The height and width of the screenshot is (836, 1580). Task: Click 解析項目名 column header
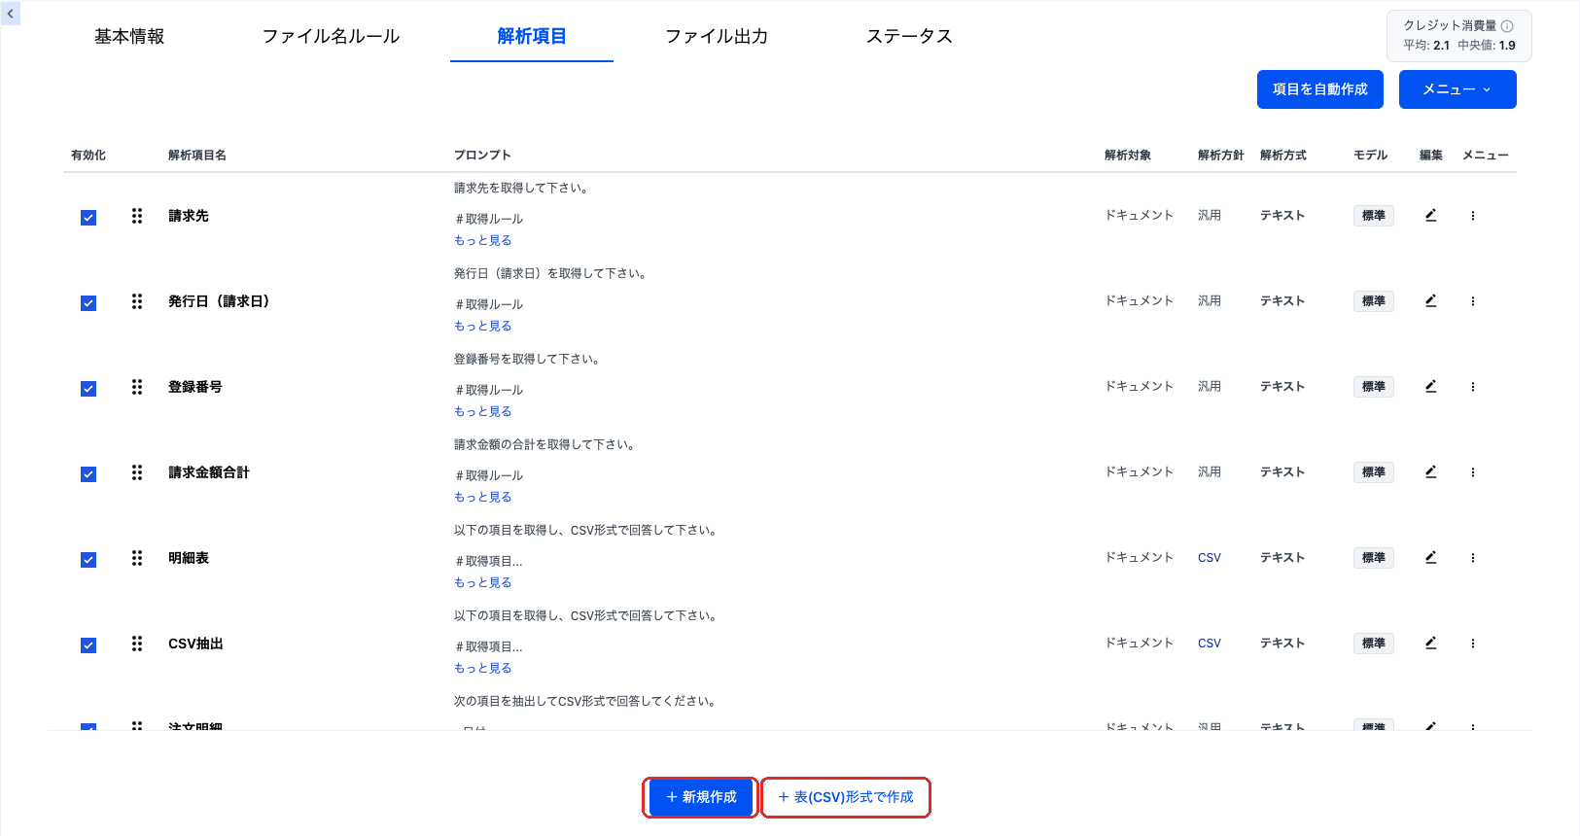tap(197, 156)
